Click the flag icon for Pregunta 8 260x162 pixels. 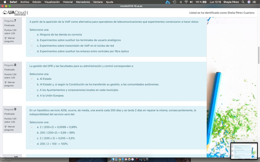(x=6, y=83)
